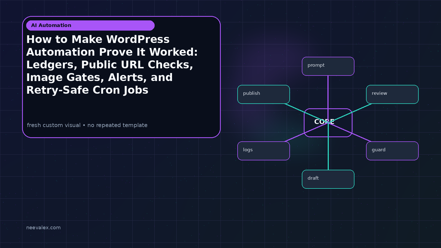Viewport: 441px width, 248px height.
Task: Click the "draft" node box
Action: point(328,179)
